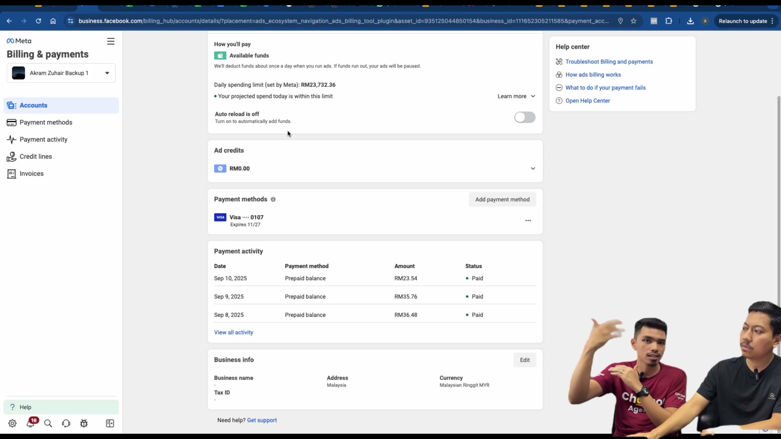The image size is (781, 439).
Task: Click the Meta logo
Action: coord(19,41)
